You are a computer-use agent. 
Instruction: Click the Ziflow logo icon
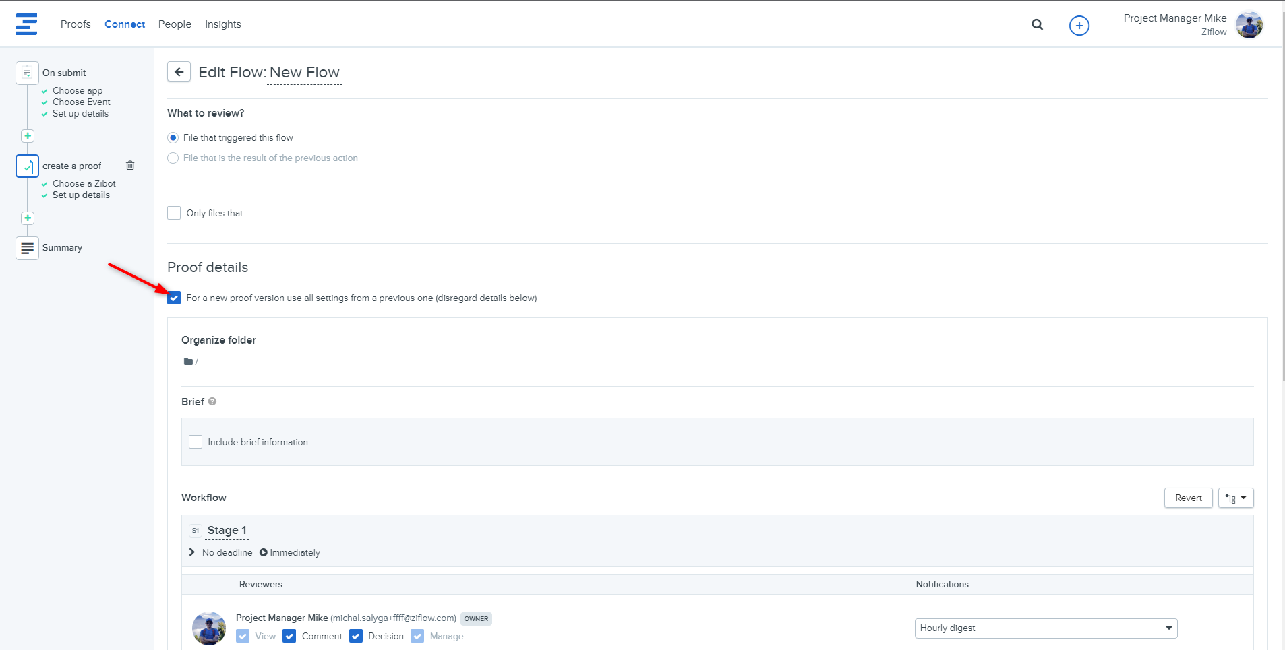[26, 24]
